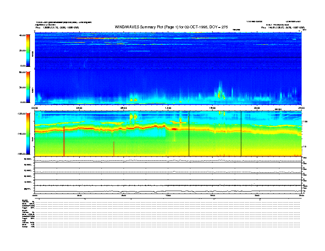Click the RAD1 vertical axis label
The image size is (325, 251).
tap(32, 90)
